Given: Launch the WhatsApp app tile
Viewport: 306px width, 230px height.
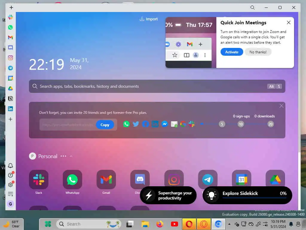Looking at the screenshot, I should [x=72, y=179].
